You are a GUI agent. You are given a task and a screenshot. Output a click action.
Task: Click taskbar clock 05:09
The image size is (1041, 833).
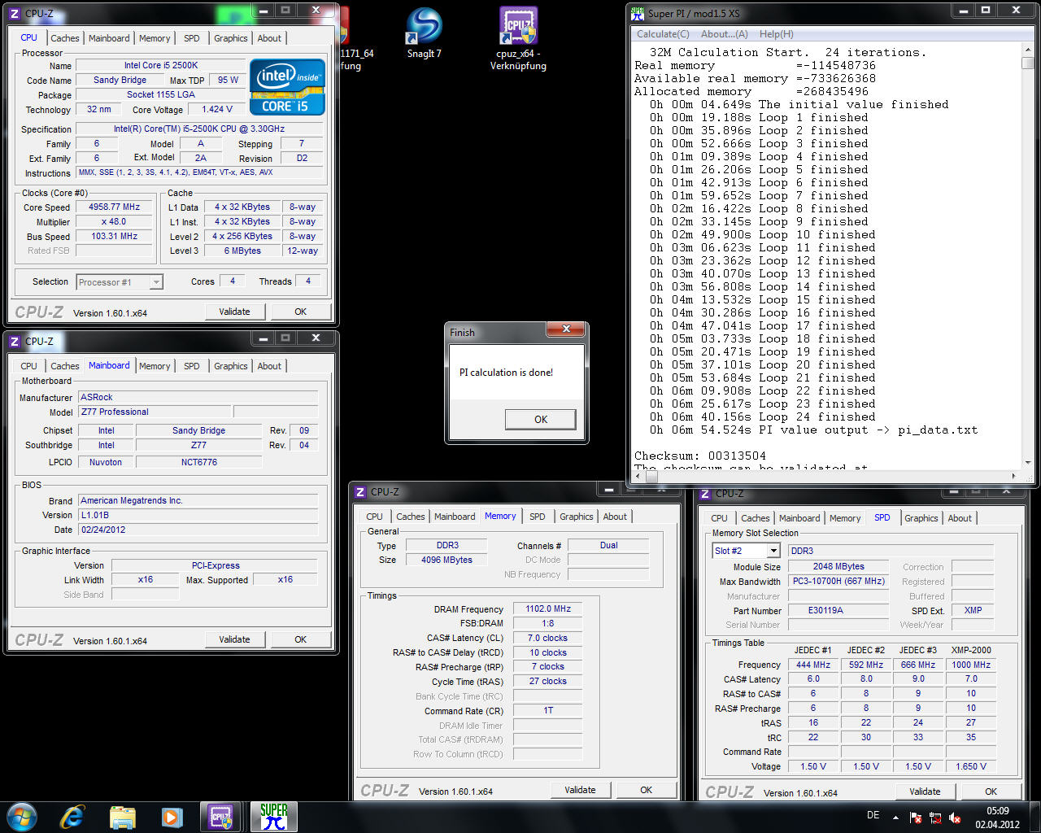click(998, 811)
